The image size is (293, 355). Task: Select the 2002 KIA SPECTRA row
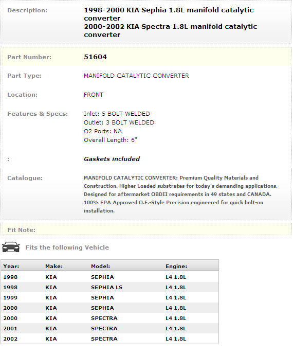point(109,339)
